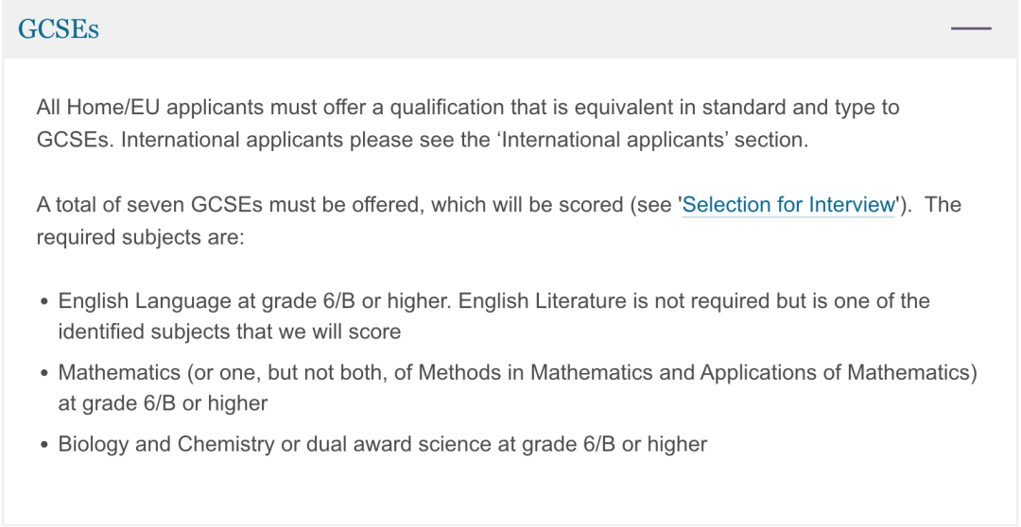Click the 'at grade 6/B or higher' continuation line
Viewport: 1021px width, 527px height.
pos(163,403)
